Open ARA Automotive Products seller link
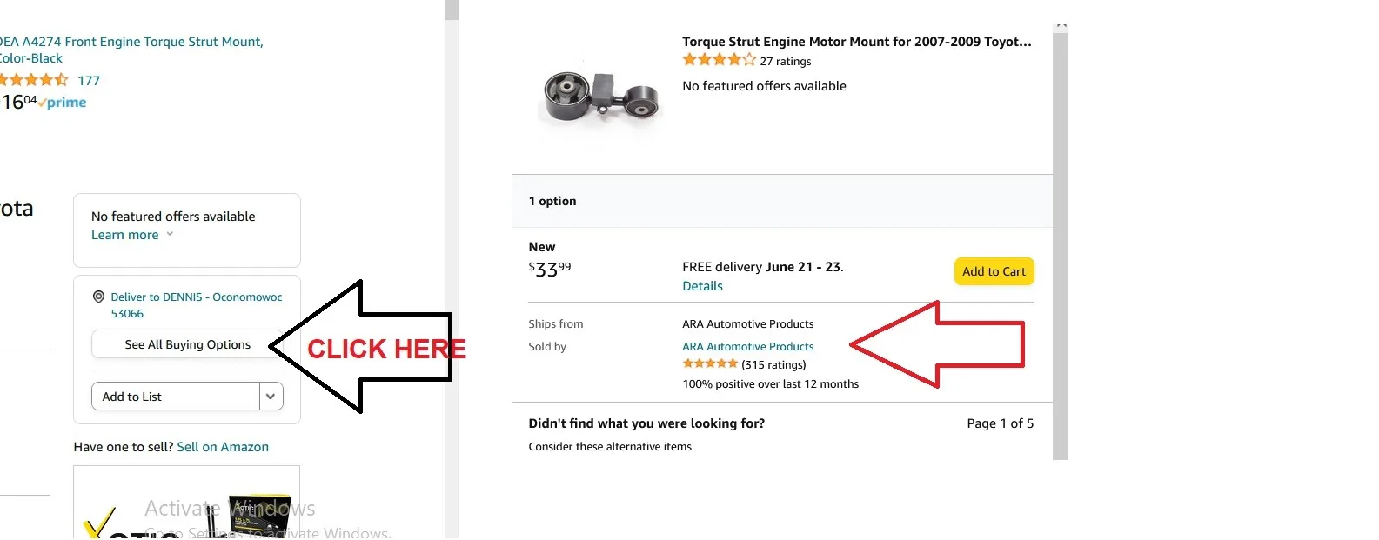 click(748, 346)
